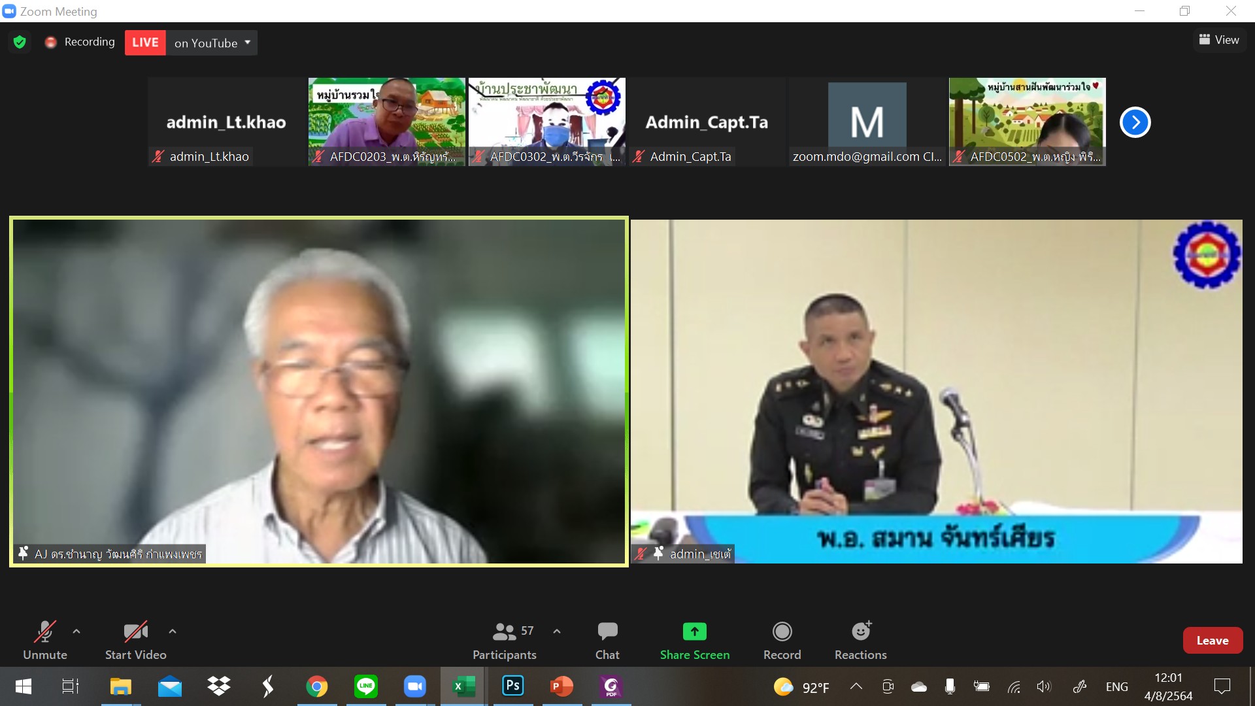Select AFDC0203 participant video thumbnail
Image resolution: width=1255 pixels, height=706 pixels.
[387, 122]
